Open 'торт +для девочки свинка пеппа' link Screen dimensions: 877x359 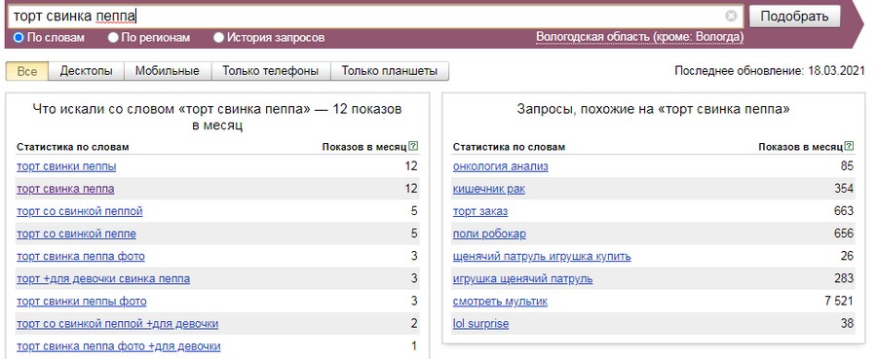103,278
